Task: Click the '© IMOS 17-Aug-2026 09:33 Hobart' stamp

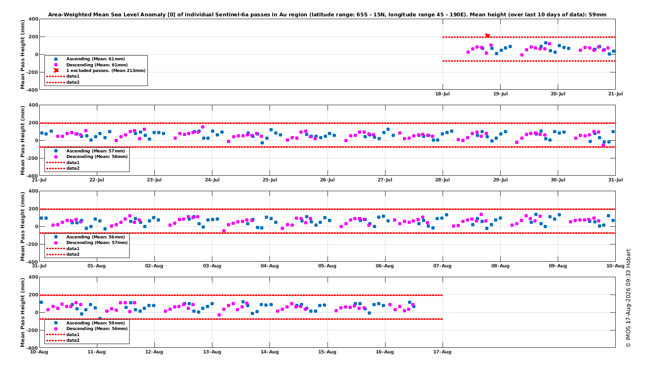Action: (x=628, y=298)
